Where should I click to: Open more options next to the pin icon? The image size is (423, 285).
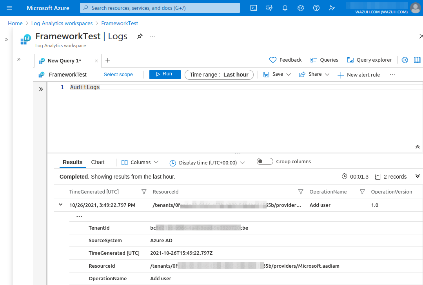(152, 36)
